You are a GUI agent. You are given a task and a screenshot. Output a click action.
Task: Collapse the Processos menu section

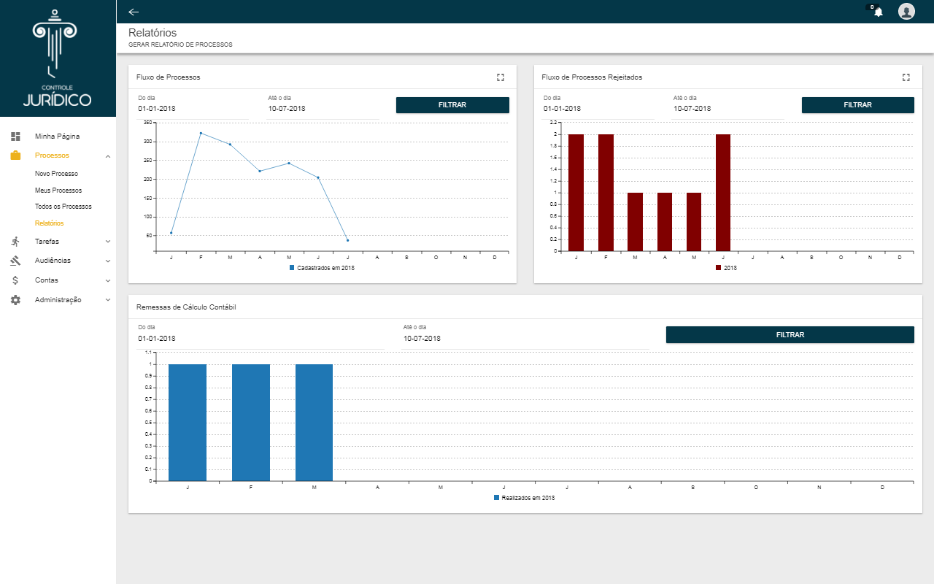tap(108, 155)
